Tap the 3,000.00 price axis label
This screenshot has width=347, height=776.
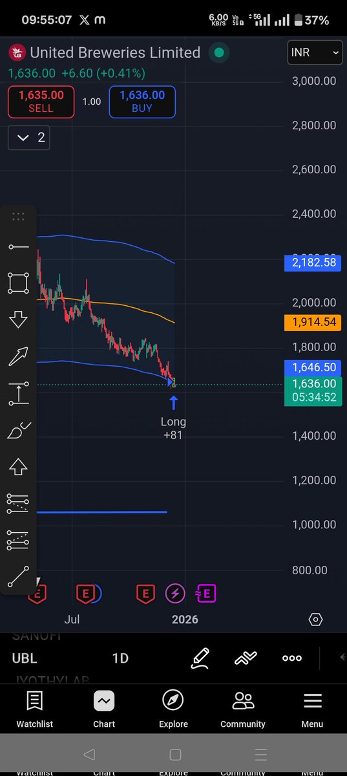[x=314, y=81]
